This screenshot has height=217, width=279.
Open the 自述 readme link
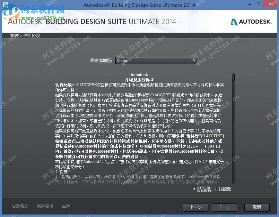pos(66,206)
